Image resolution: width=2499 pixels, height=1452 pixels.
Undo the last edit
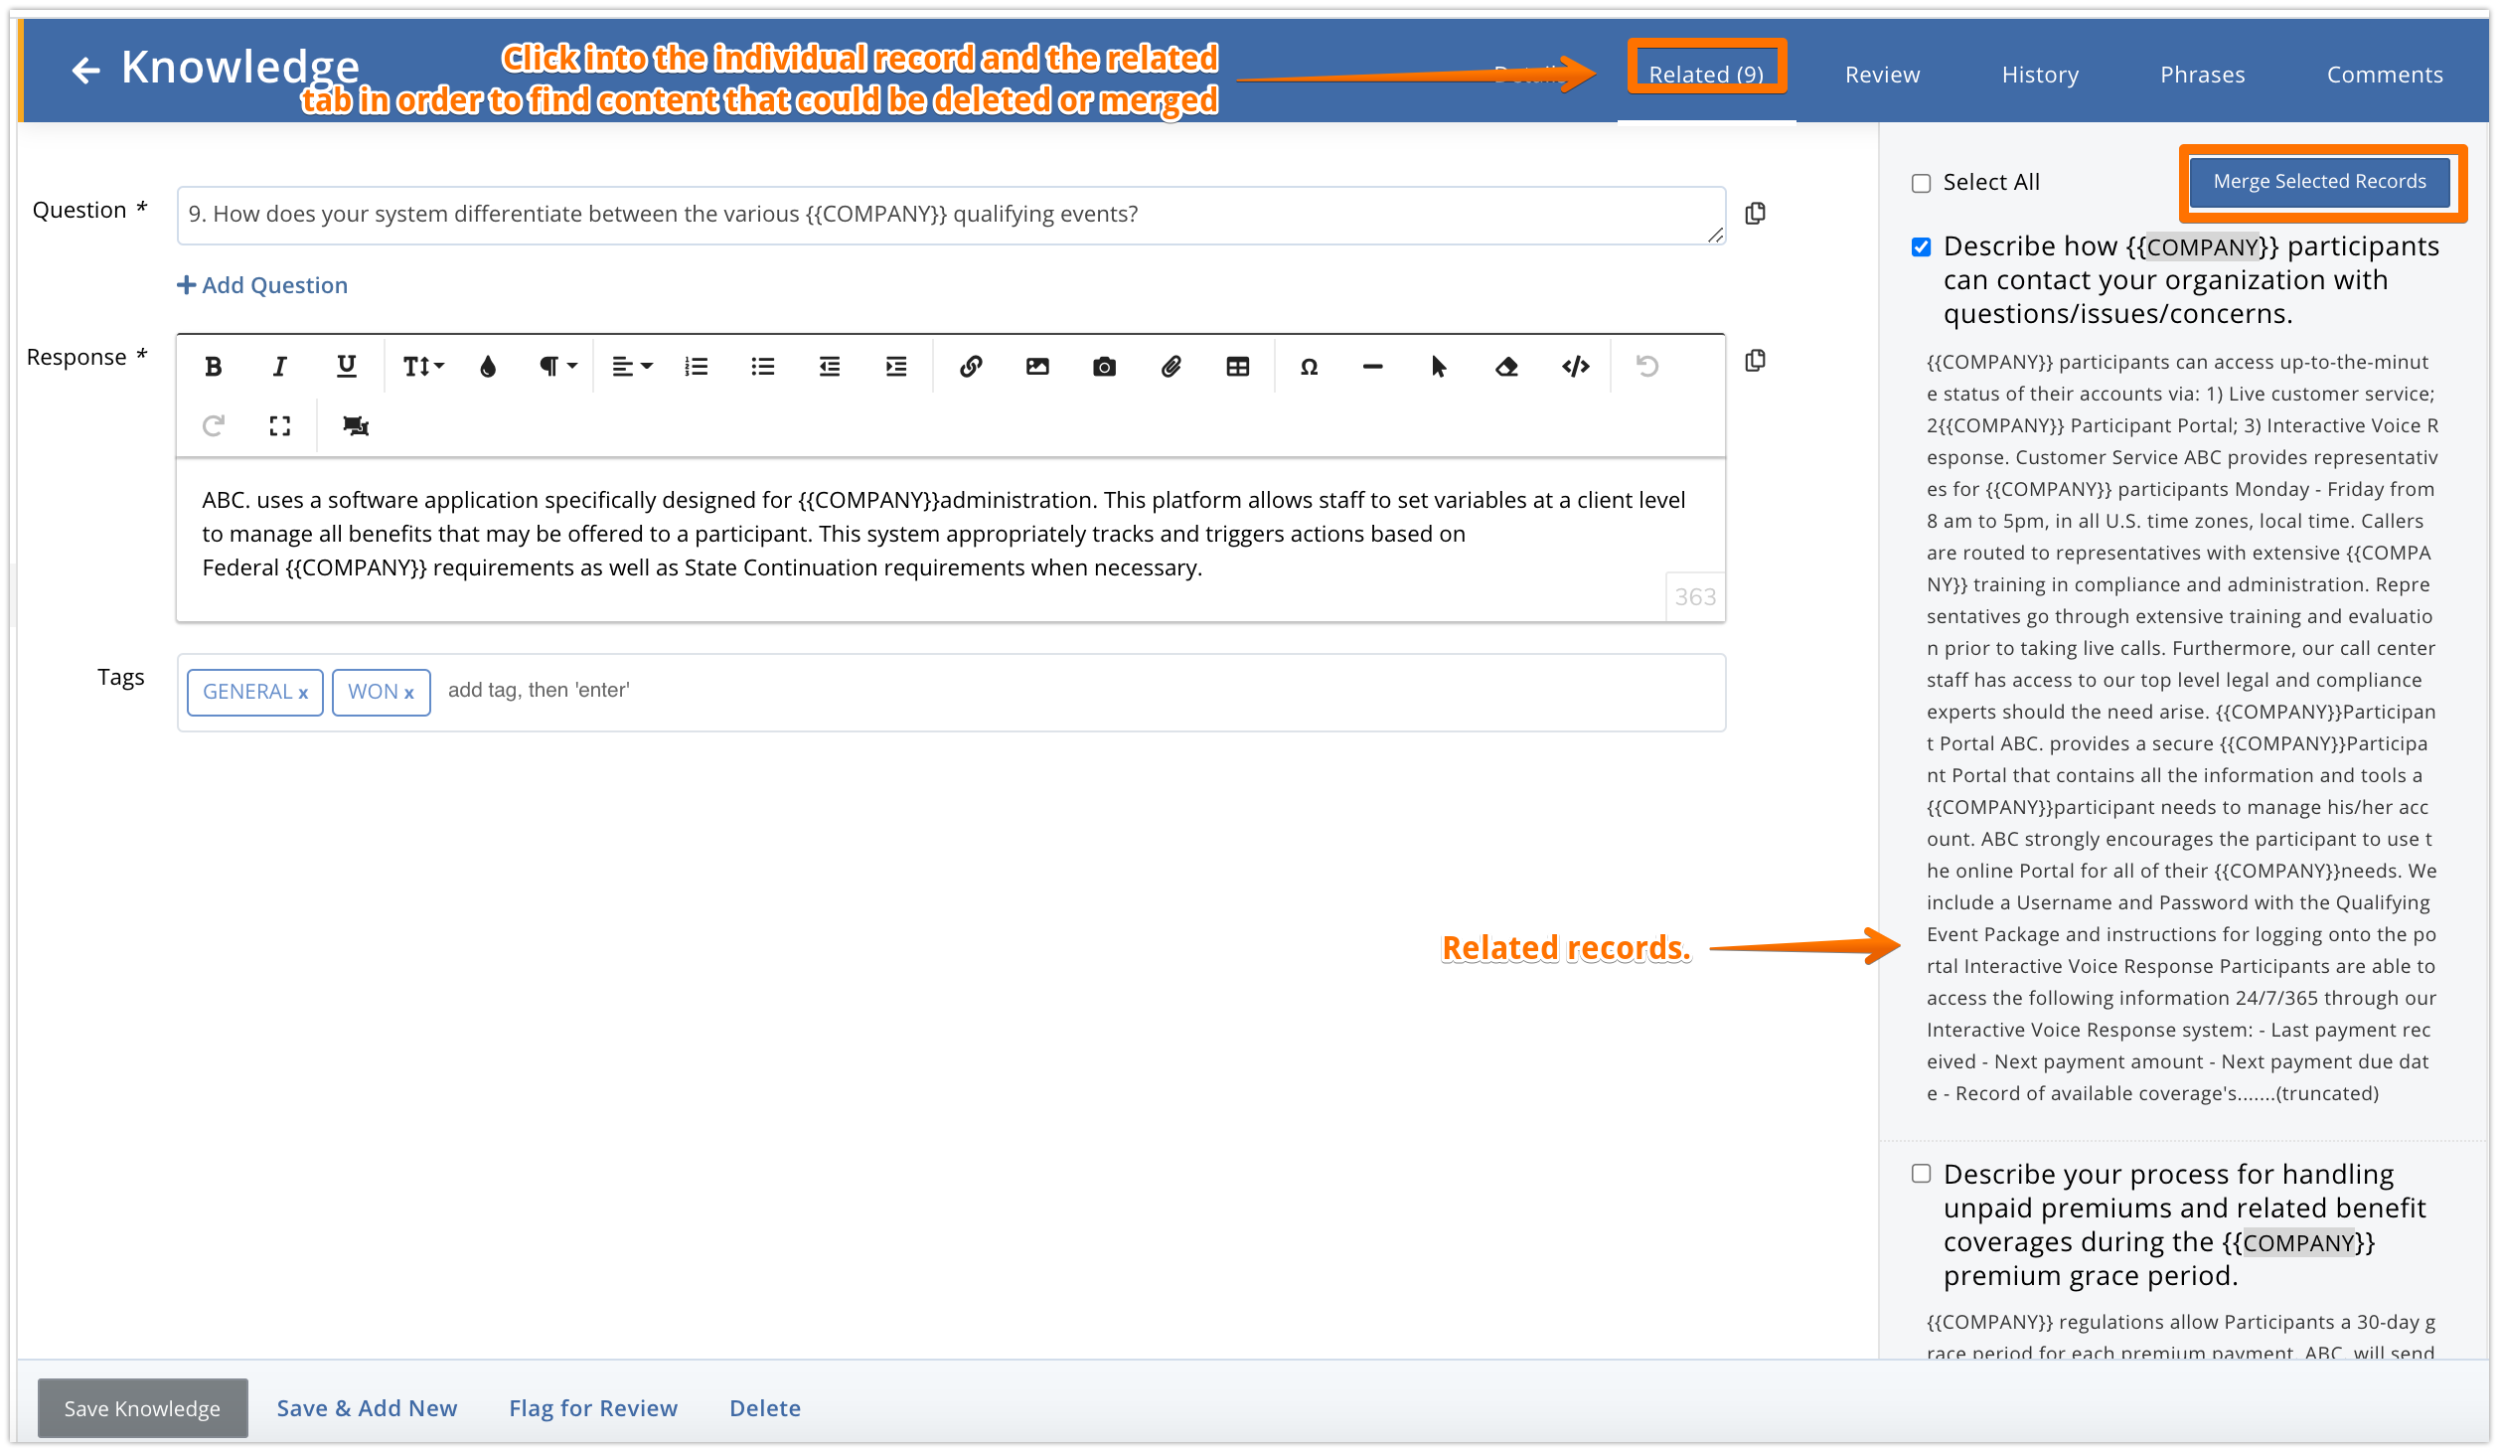click(1647, 367)
